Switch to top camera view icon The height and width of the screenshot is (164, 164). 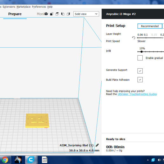(57, 14)
